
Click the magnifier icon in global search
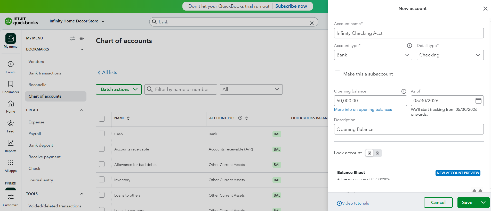click(154, 22)
